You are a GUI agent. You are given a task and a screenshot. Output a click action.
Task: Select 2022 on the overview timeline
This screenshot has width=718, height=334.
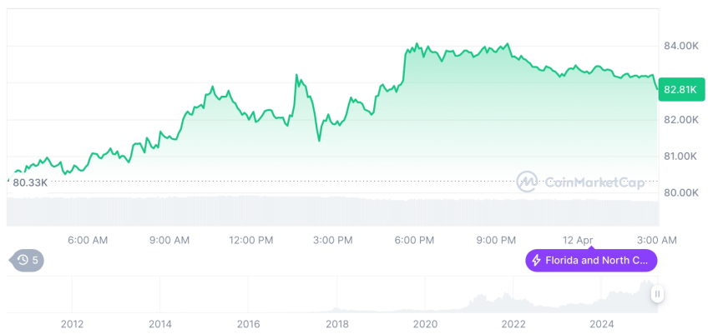coord(513,324)
